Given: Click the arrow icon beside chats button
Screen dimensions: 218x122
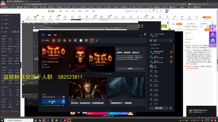Looking at the screenshot, I should click(171, 108).
